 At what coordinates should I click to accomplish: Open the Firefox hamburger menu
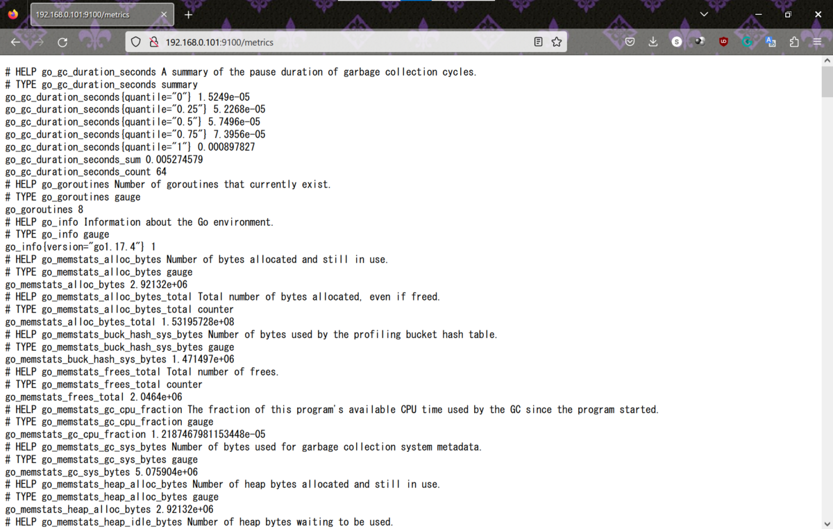[818, 42]
